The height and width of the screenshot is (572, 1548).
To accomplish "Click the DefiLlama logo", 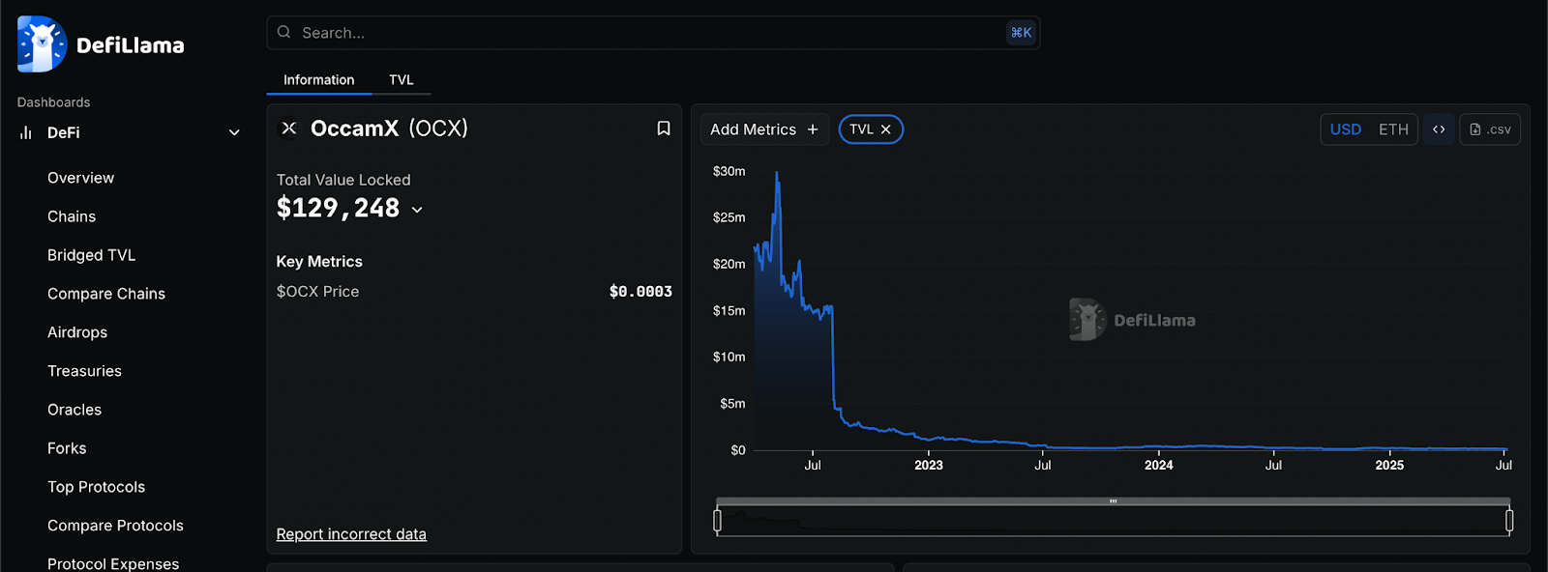I will pos(101,44).
